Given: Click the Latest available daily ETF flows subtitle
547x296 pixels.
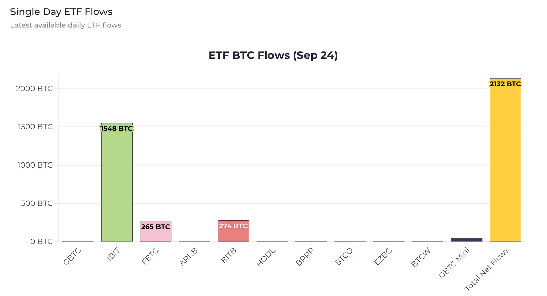Looking at the screenshot, I should [65, 25].
